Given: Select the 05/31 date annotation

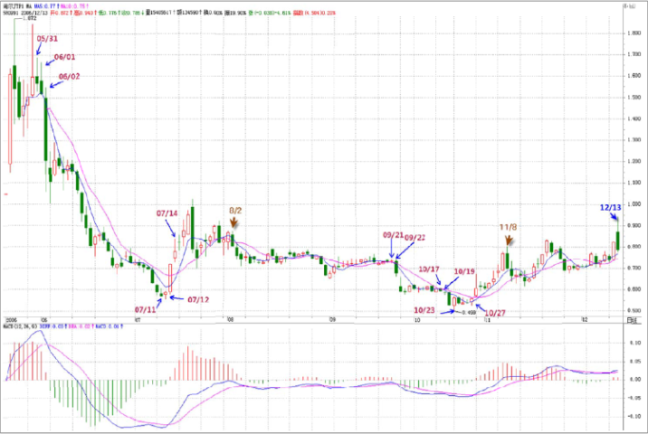Looking at the screenshot, I should (46, 39).
